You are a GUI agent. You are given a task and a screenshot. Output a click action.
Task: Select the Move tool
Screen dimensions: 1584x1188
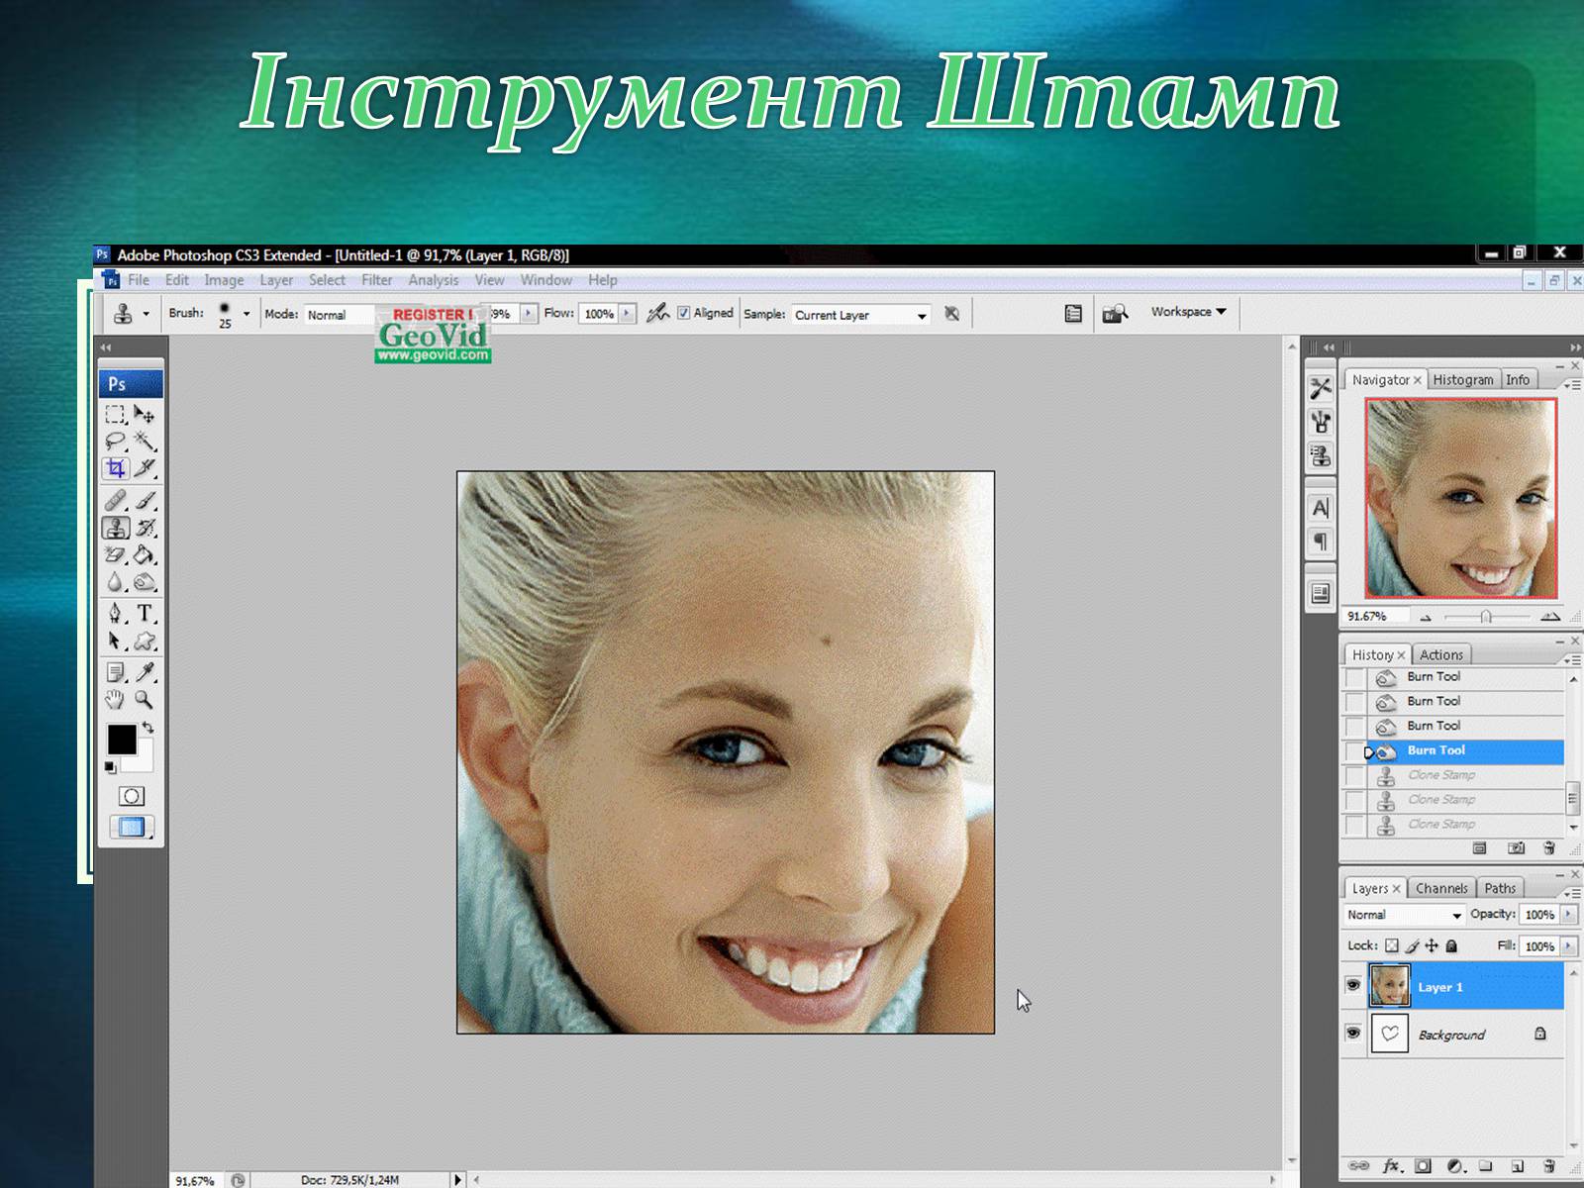point(145,415)
